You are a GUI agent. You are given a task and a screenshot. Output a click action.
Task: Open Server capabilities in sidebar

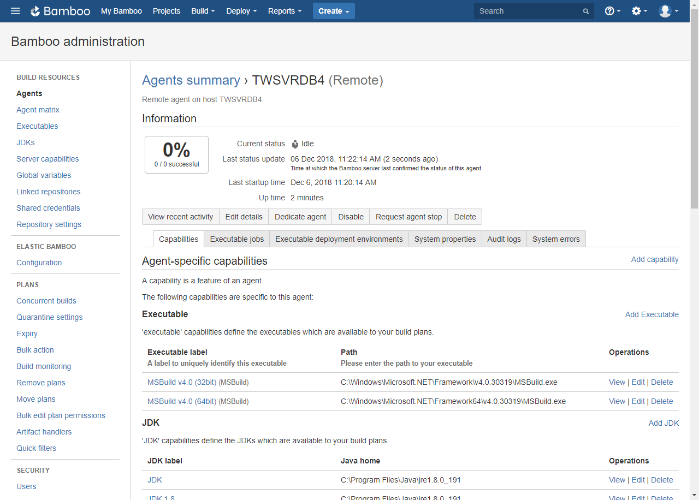tap(48, 159)
